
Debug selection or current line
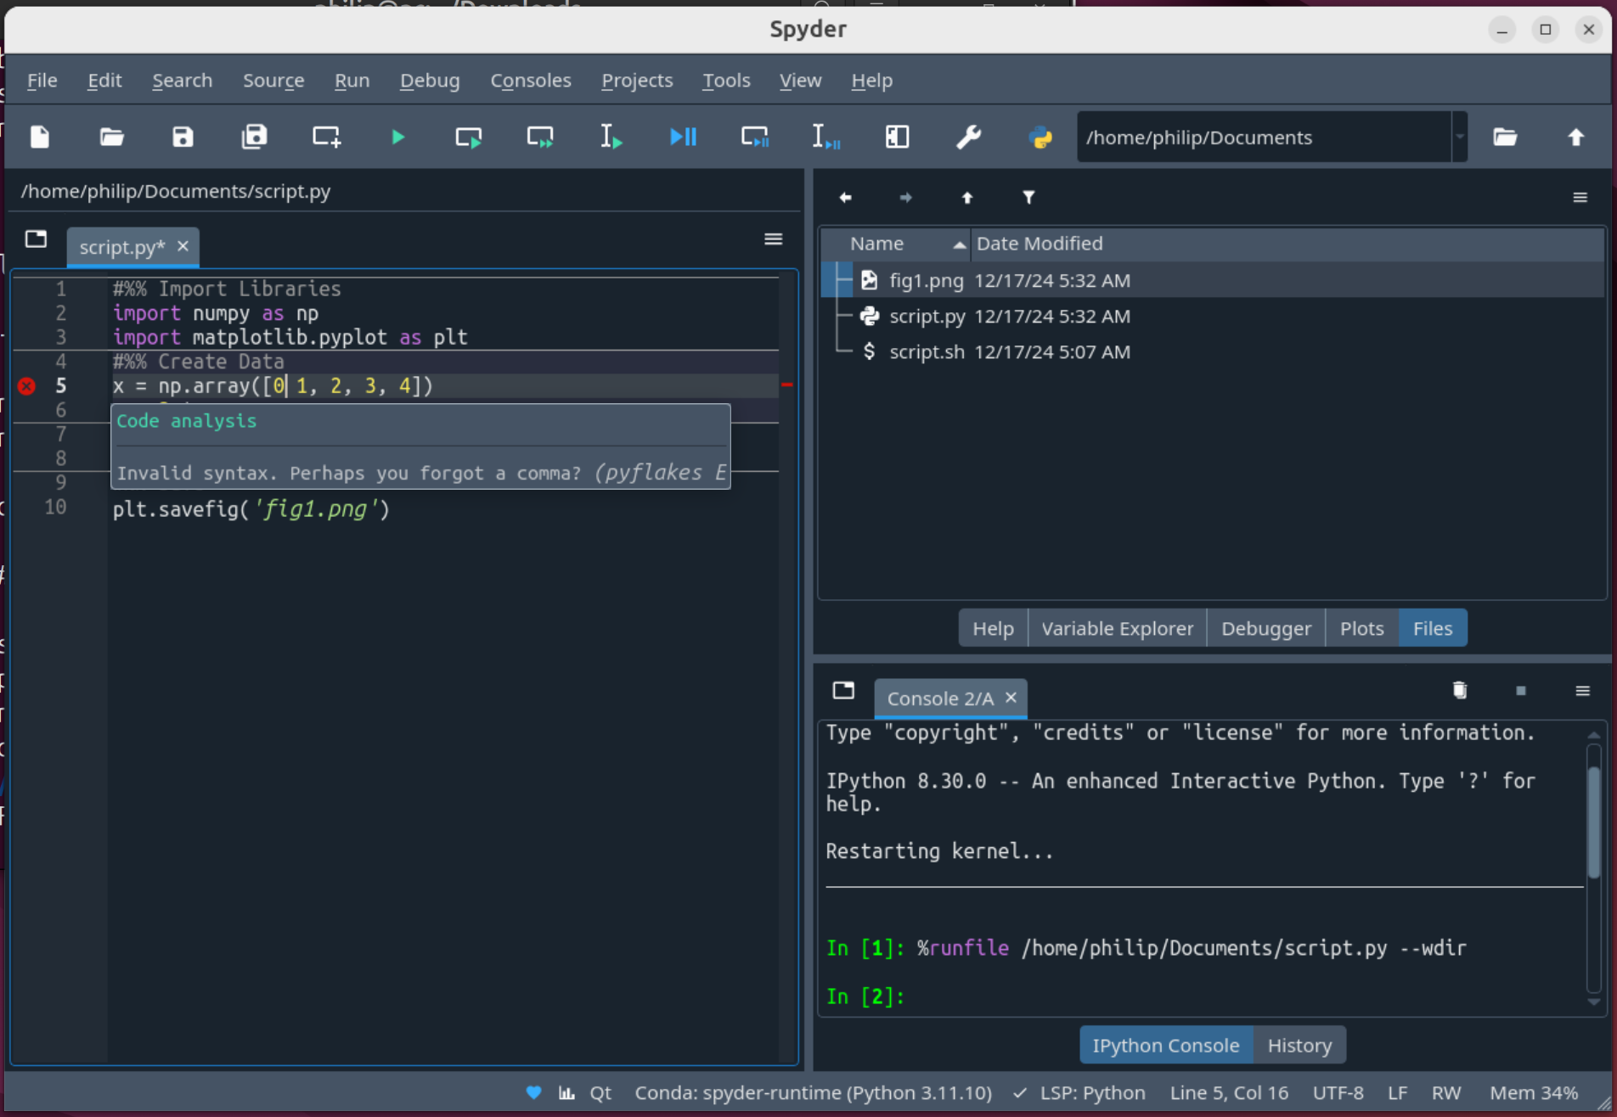click(825, 137)
